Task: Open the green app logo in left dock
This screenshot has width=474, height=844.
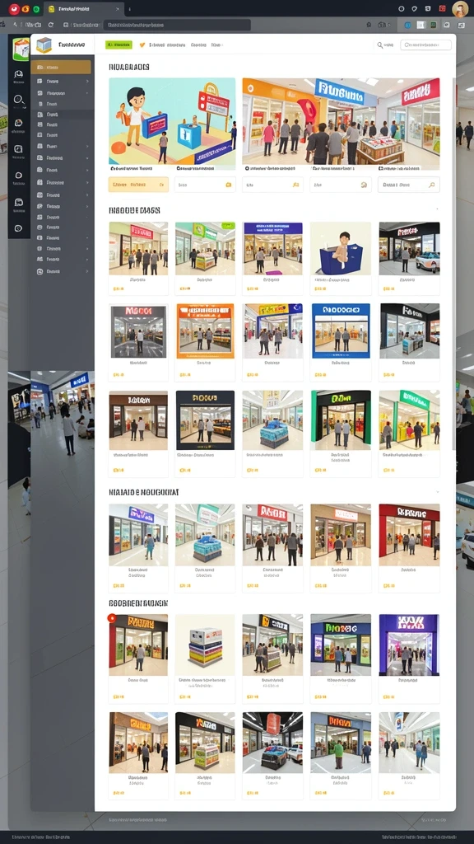Action: [21, 49]
